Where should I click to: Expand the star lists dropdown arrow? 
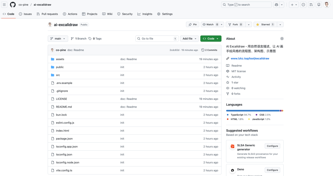pyautogui.click(x=280, y=24)
